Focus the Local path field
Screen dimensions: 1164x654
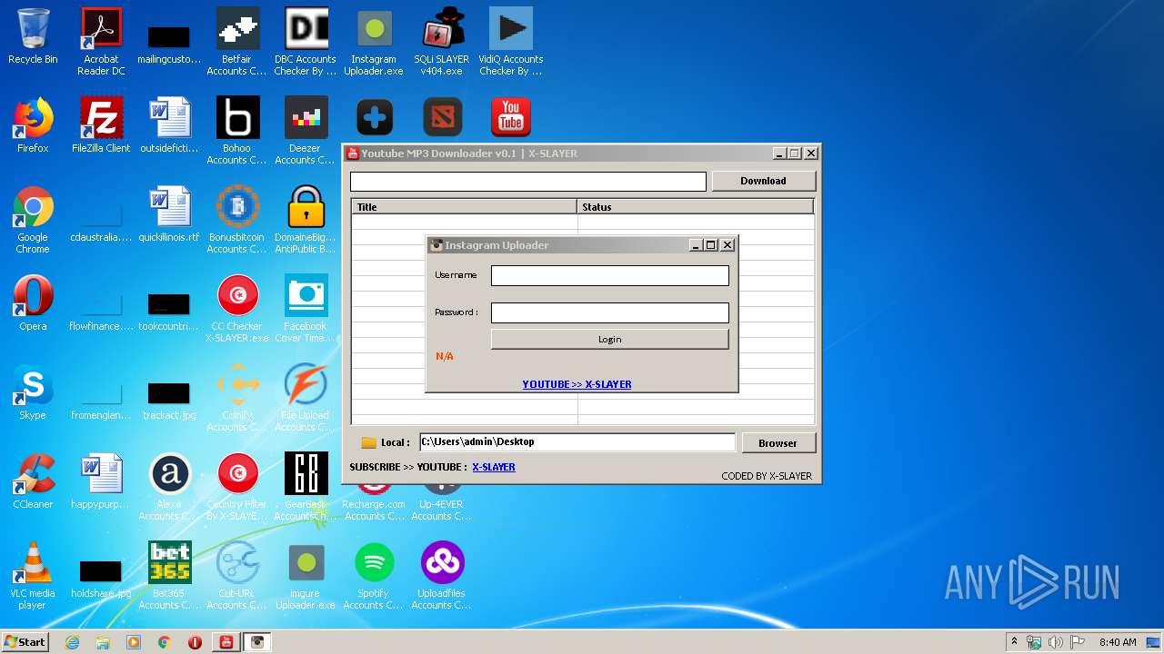(577, 442)
